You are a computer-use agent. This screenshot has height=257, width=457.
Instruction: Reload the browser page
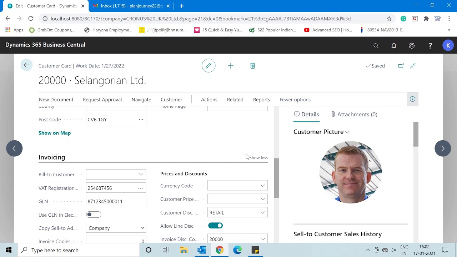pos(31,19)
